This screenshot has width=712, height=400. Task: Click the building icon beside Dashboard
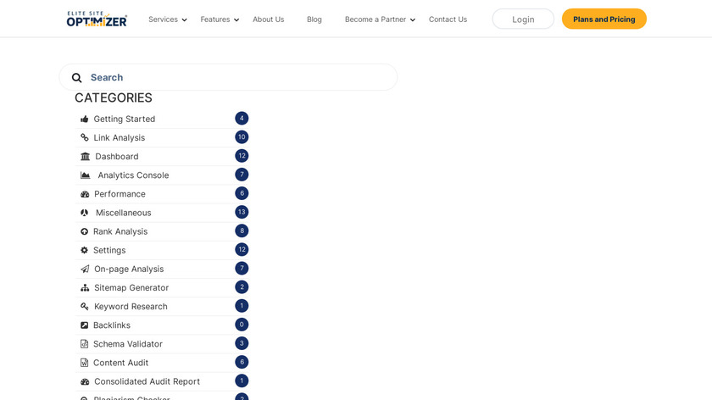85,156
